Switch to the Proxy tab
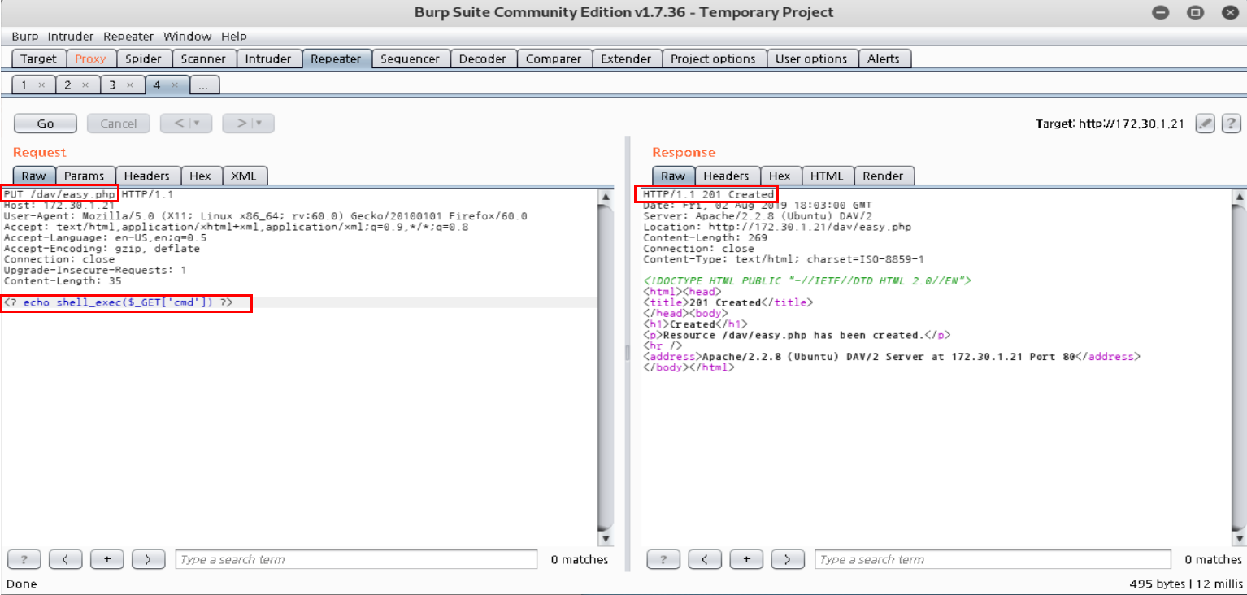This screenshot has width=1247, height=595. coord(91,59)
